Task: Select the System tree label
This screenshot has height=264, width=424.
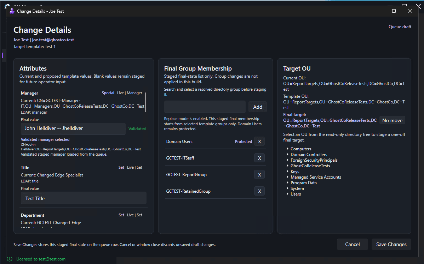Action: coord(297,188)
